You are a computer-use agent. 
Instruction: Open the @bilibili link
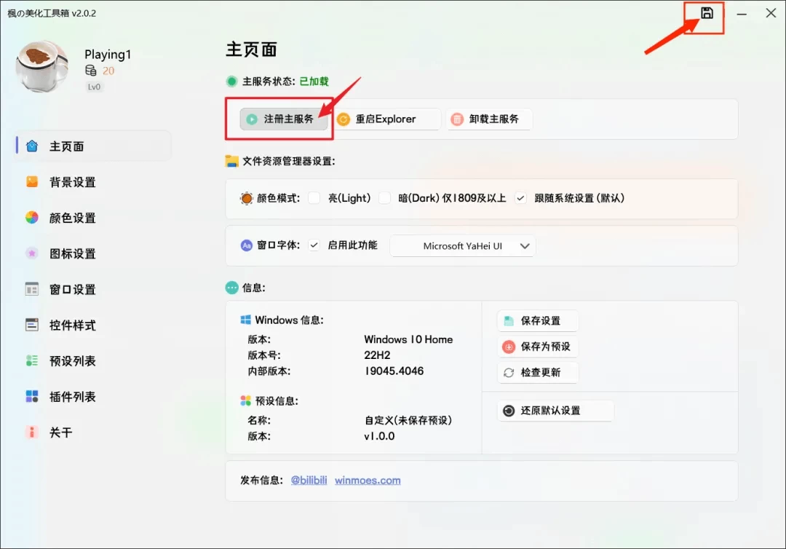(309, 481)
